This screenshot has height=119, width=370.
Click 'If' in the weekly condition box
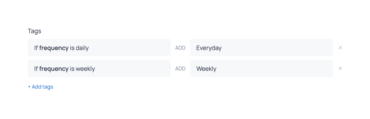pyautogui.click(x=36, y=69)
